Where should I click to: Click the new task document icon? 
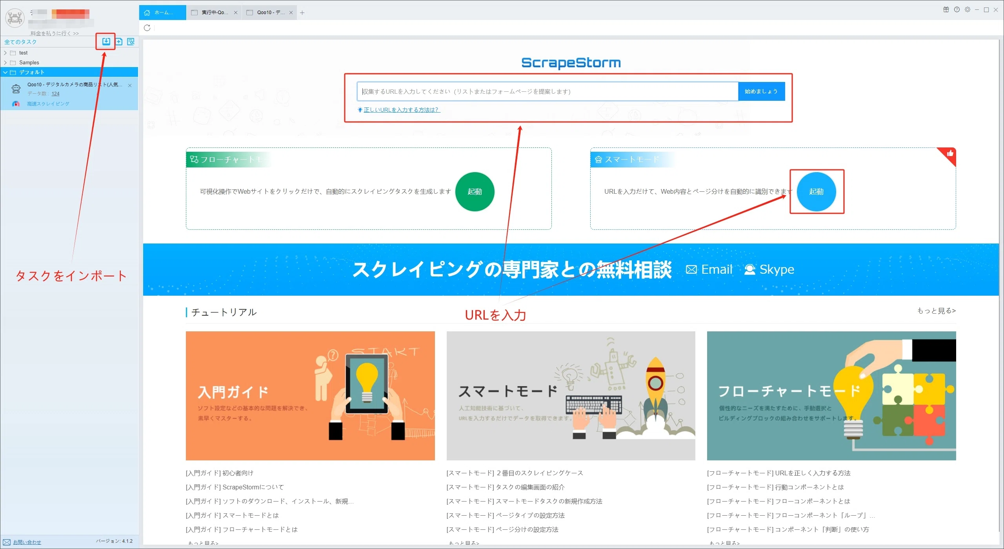click(x=119, y=41)
